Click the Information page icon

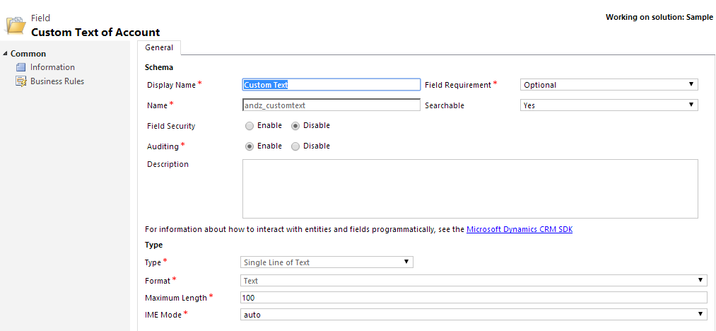21,67
